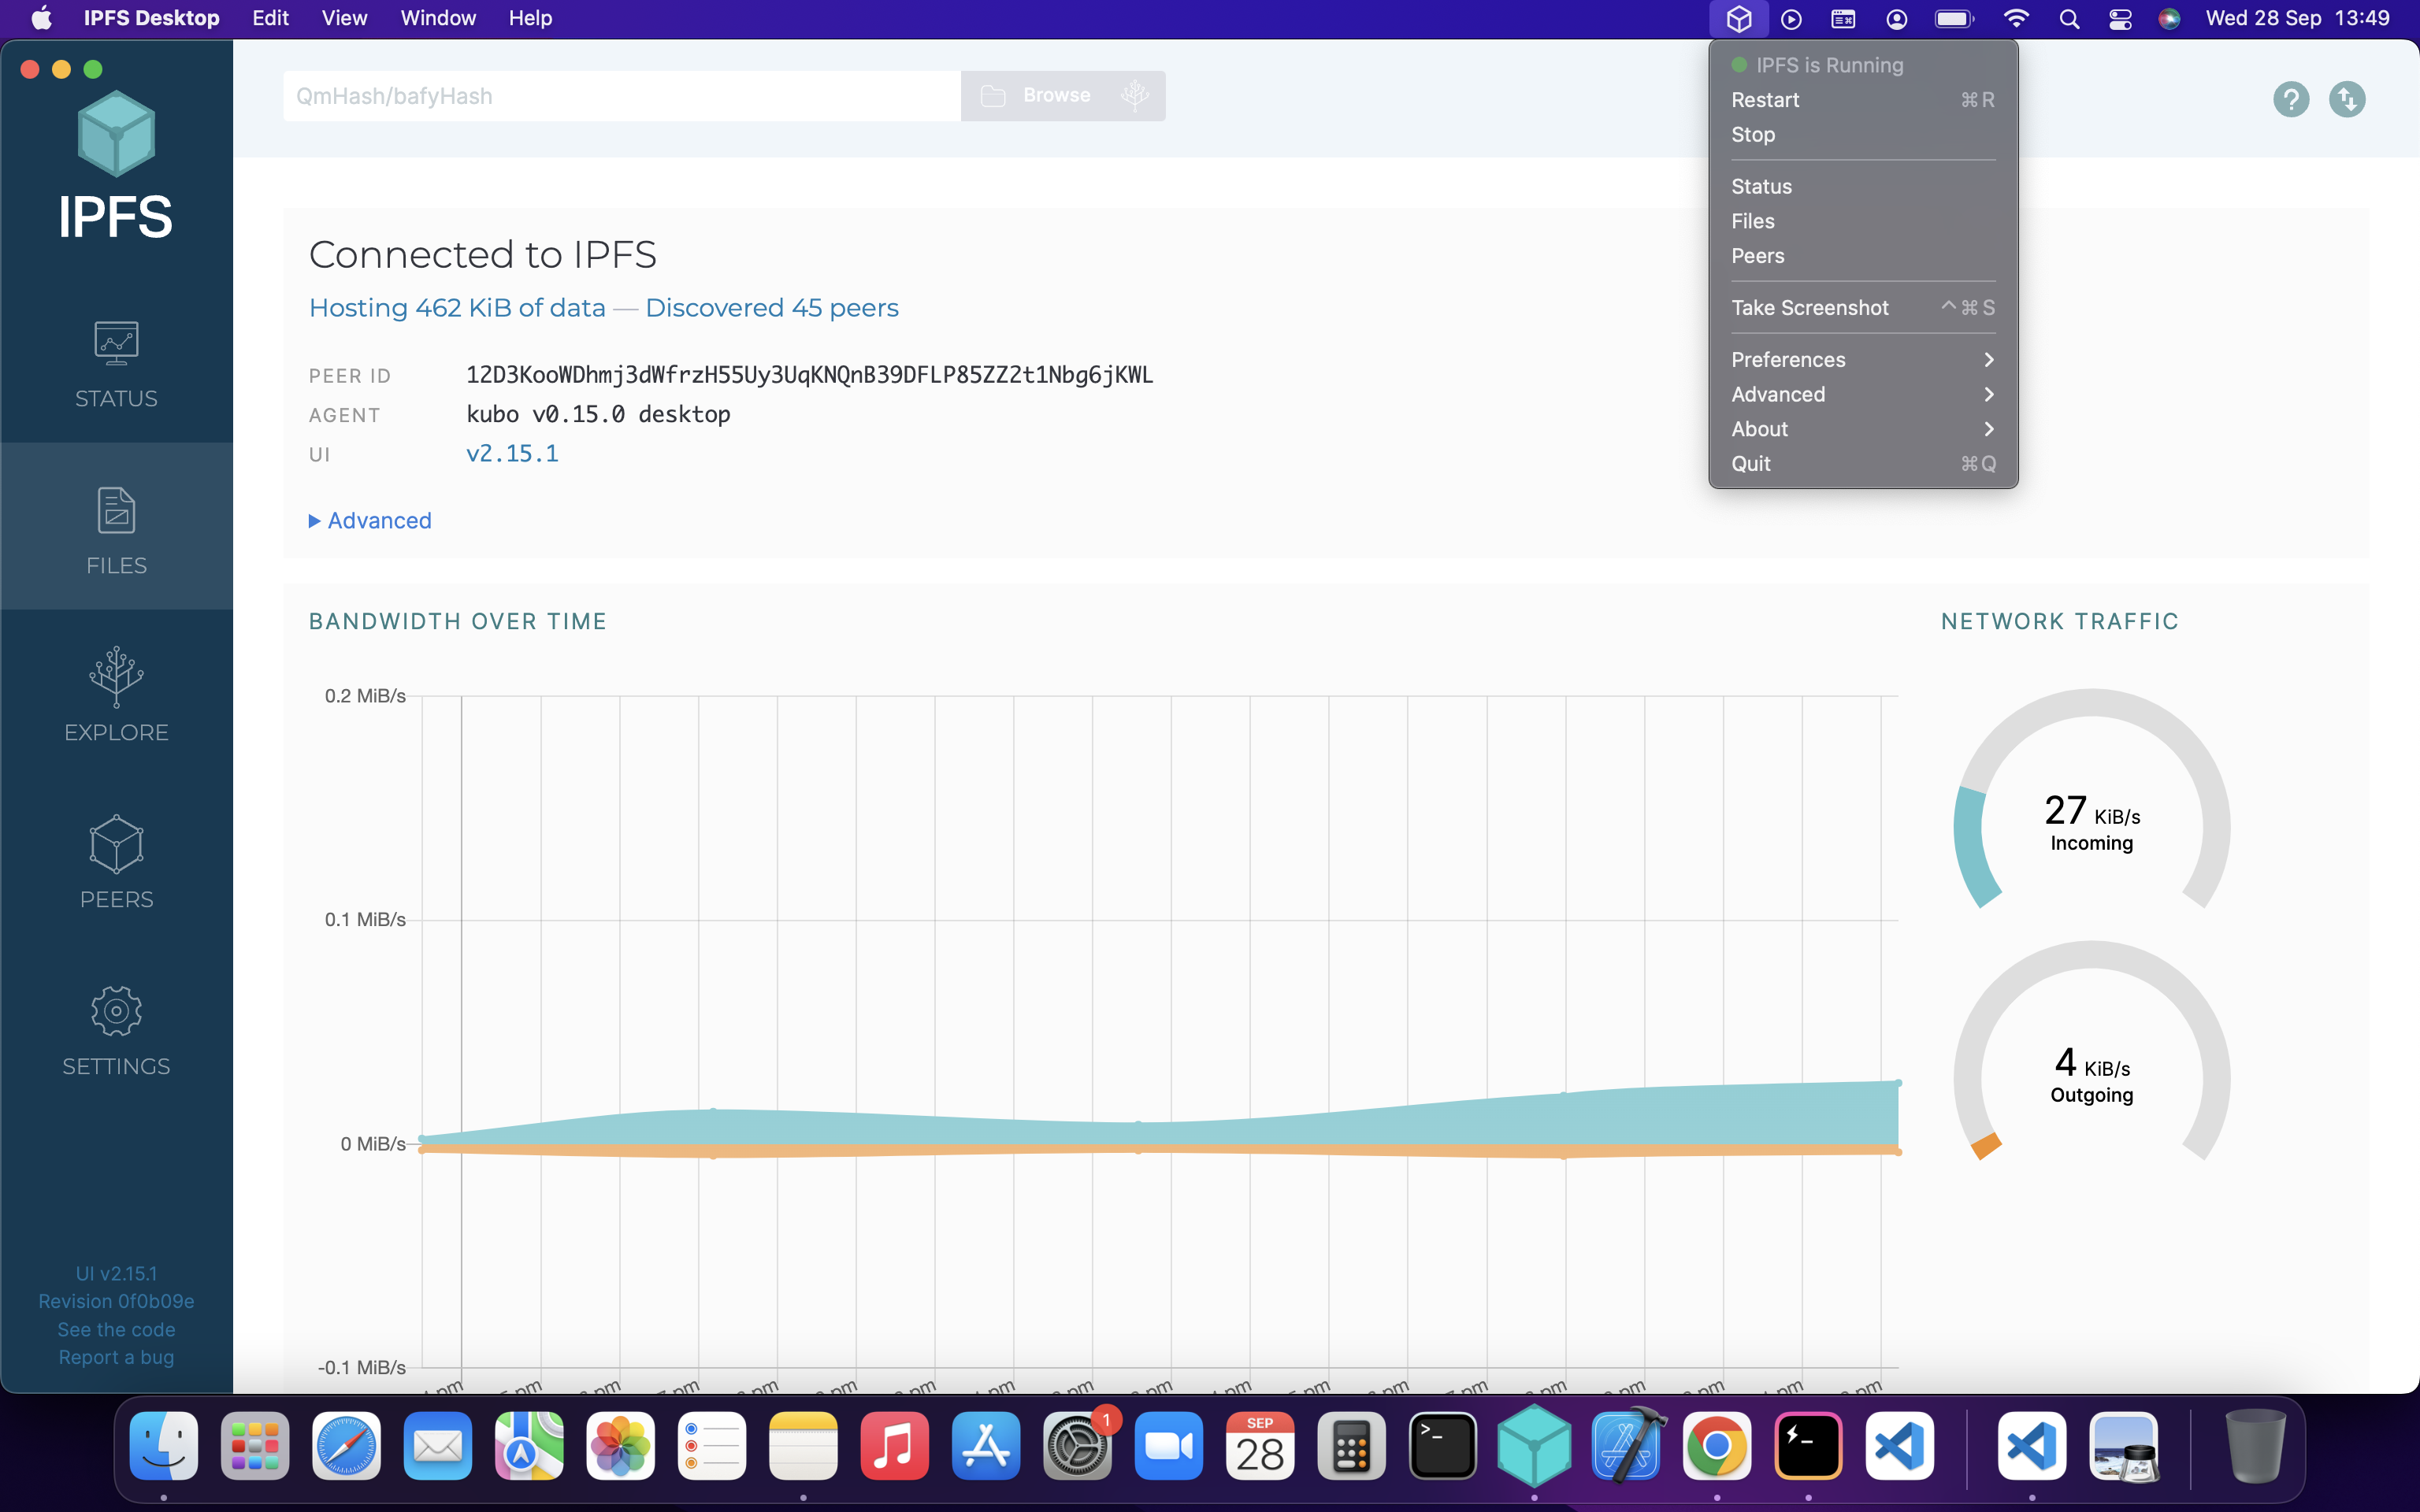
Task: Open System Preferences from the Dock
Action: pyautogui.click(x=1077, y=1446)
